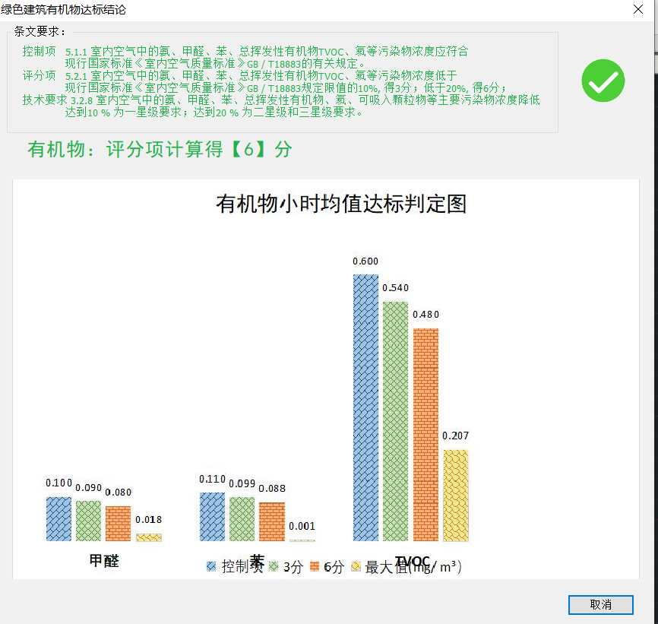Click the 甲醛 category axis label
The image size is (658, 624).
(x=103, y=562)
